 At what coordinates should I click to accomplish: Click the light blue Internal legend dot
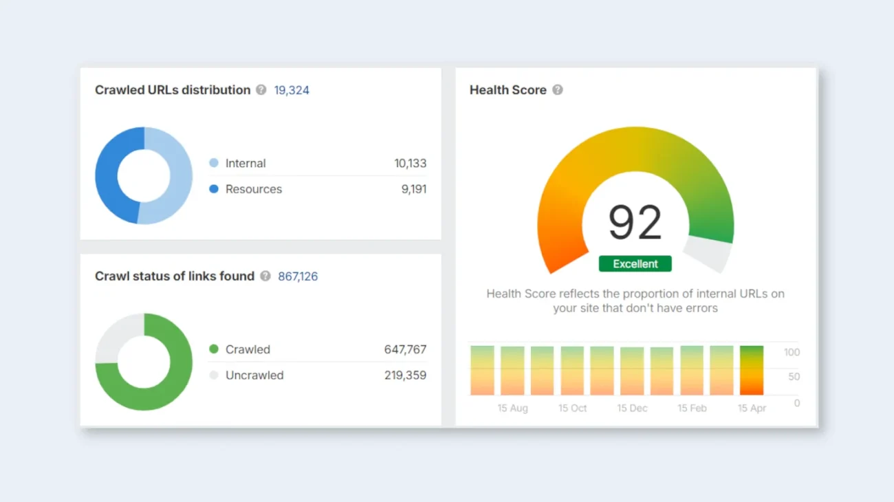coord(214,163)
